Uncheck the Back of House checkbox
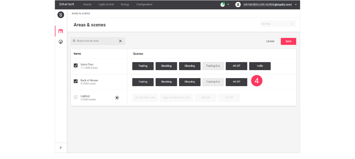The image size is (355, 159). (76, 81)
